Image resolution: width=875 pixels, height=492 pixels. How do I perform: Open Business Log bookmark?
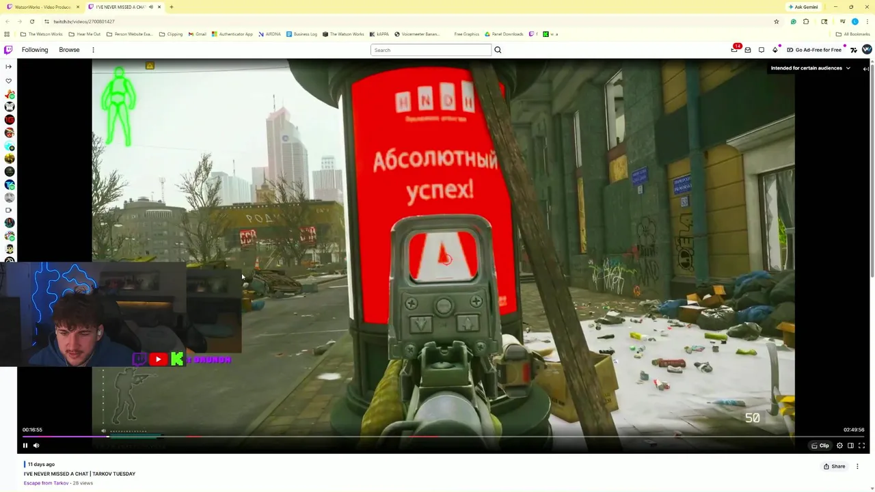(301, 34)
